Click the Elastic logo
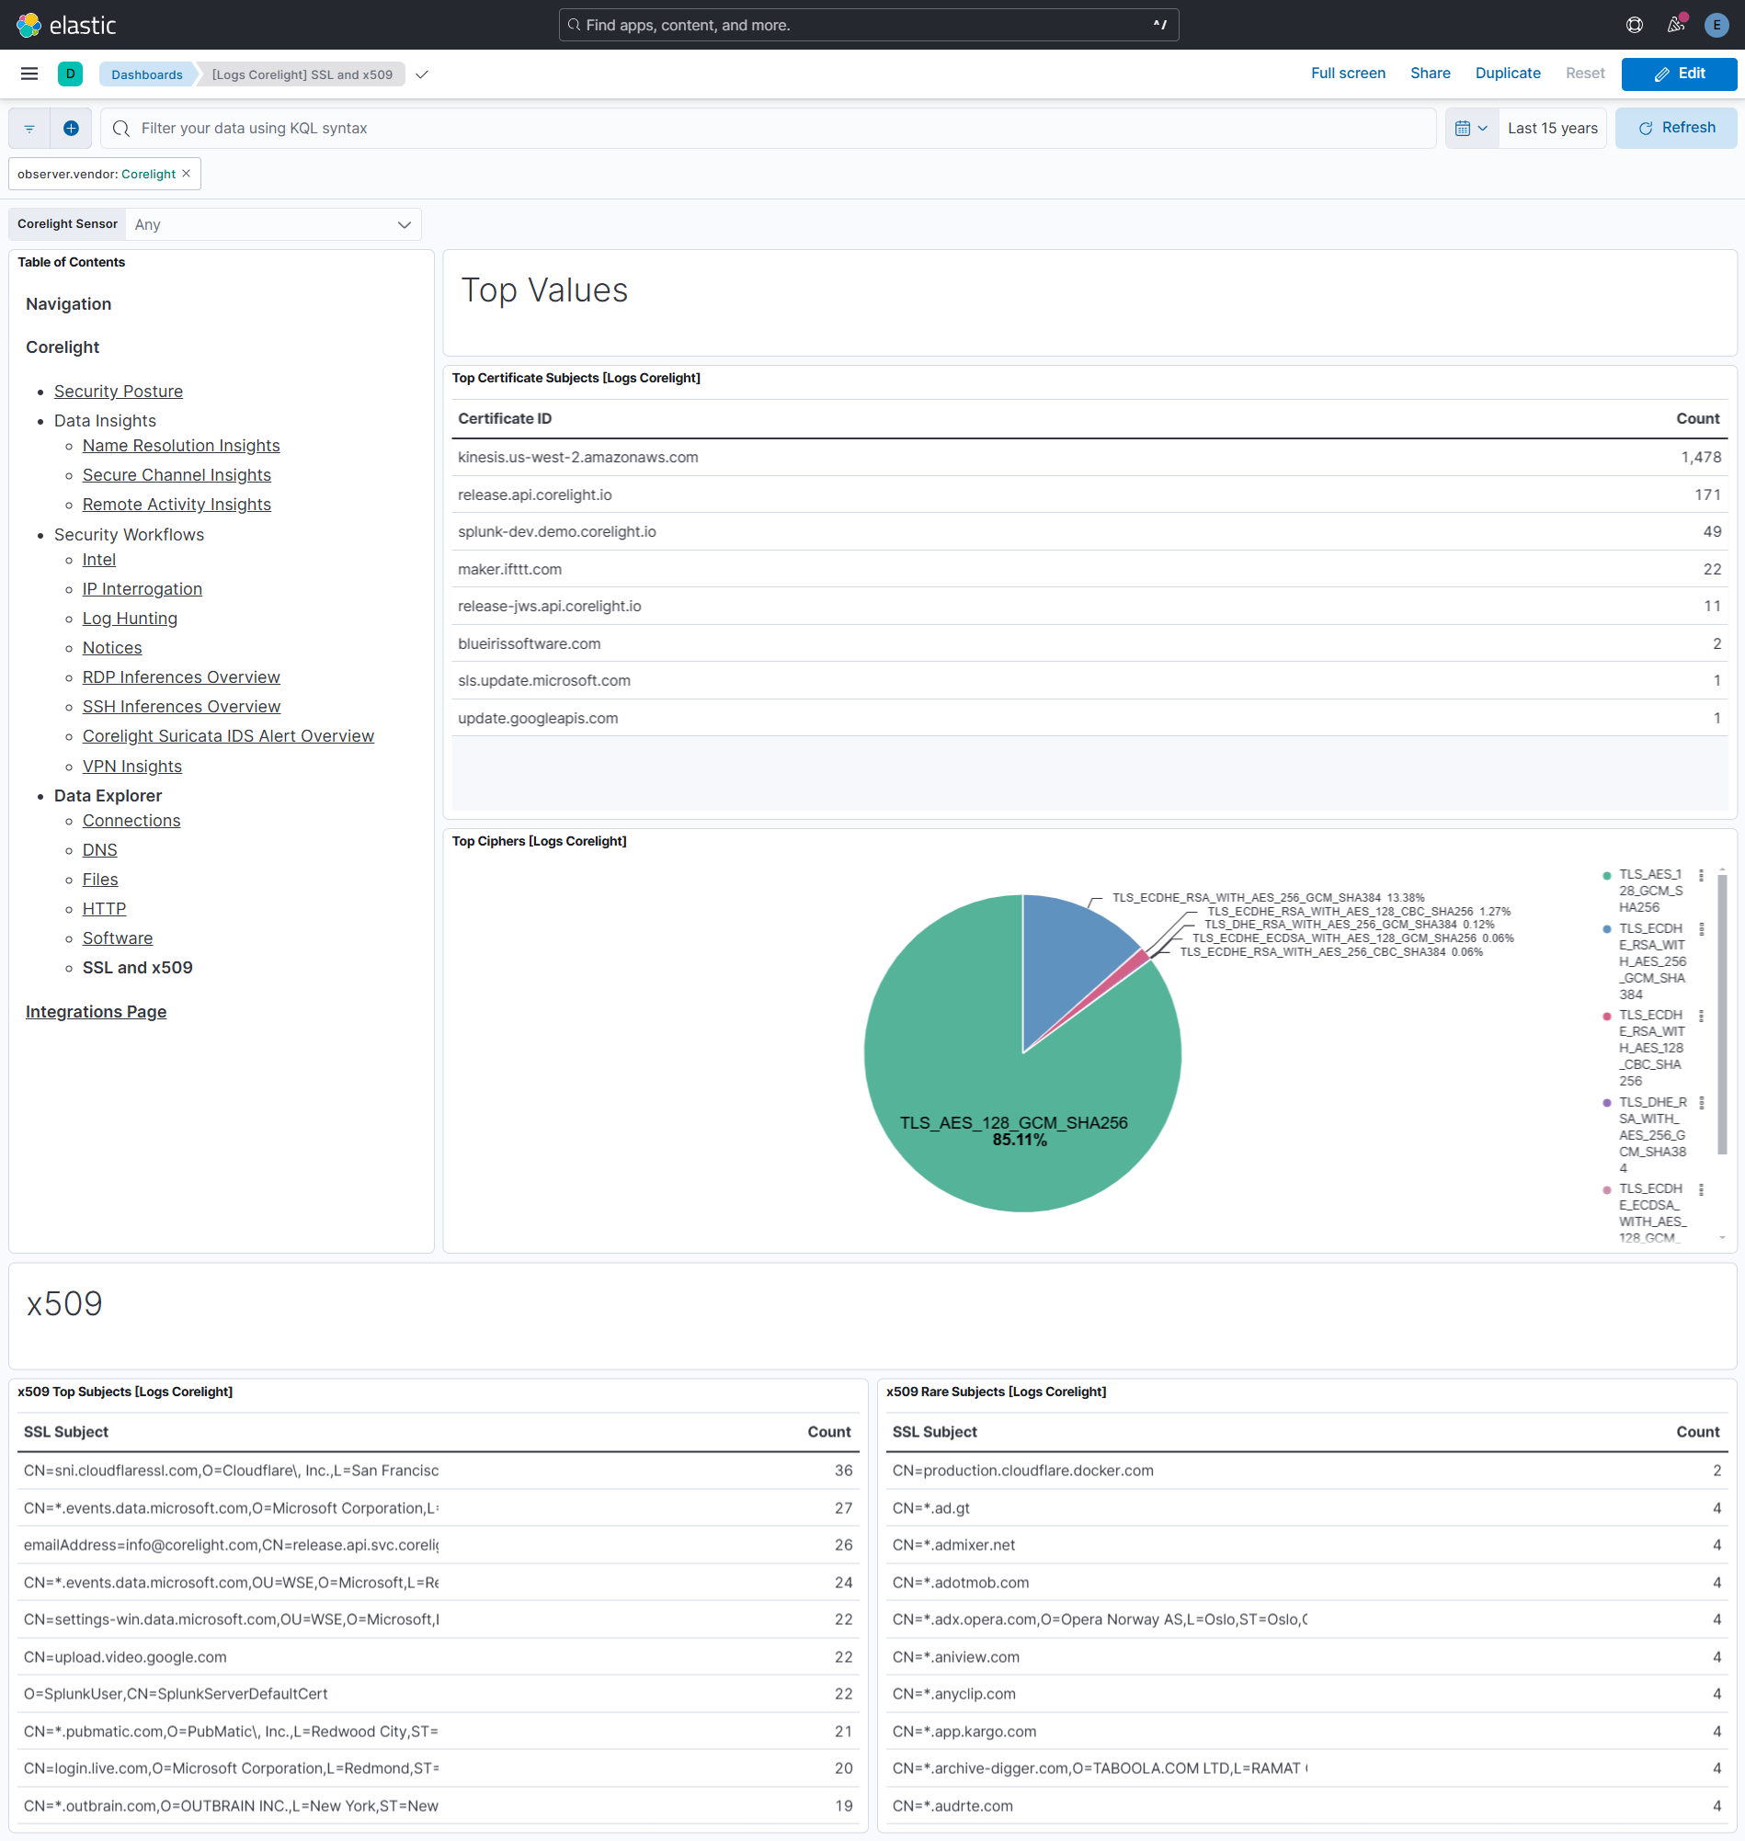The image size is (1745, 1841). point(65,25)
